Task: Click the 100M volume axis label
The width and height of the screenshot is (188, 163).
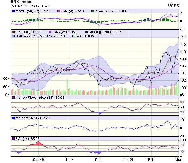Action: [6, 79]
